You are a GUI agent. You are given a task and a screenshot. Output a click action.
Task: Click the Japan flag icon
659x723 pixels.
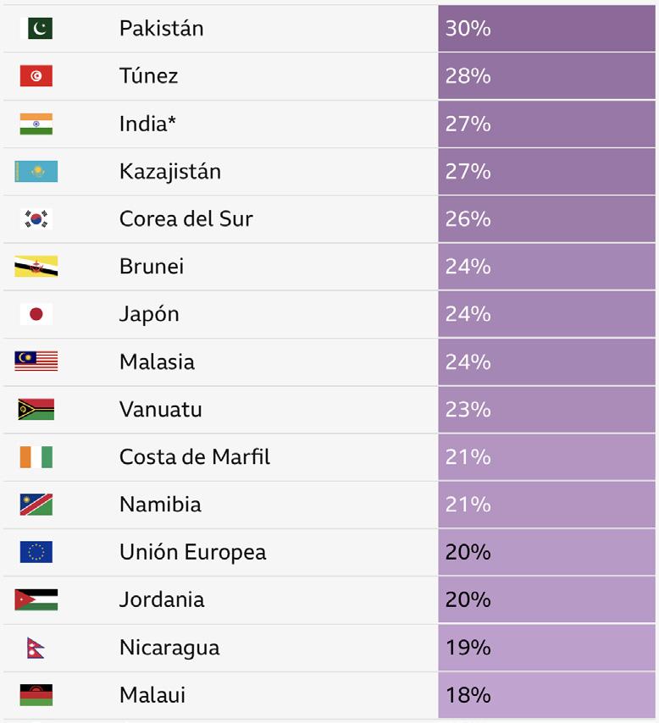(36, 314)
